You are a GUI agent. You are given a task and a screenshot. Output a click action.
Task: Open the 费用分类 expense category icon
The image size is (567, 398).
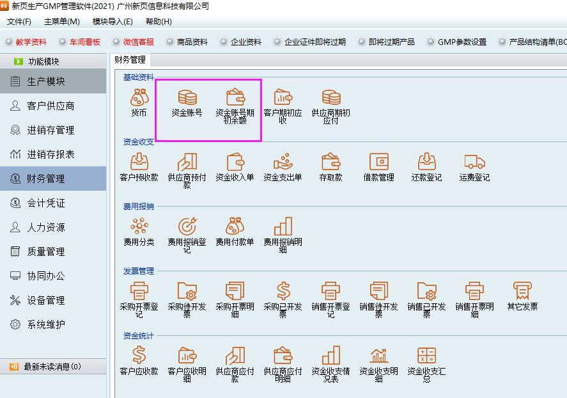tap(139, 227)
